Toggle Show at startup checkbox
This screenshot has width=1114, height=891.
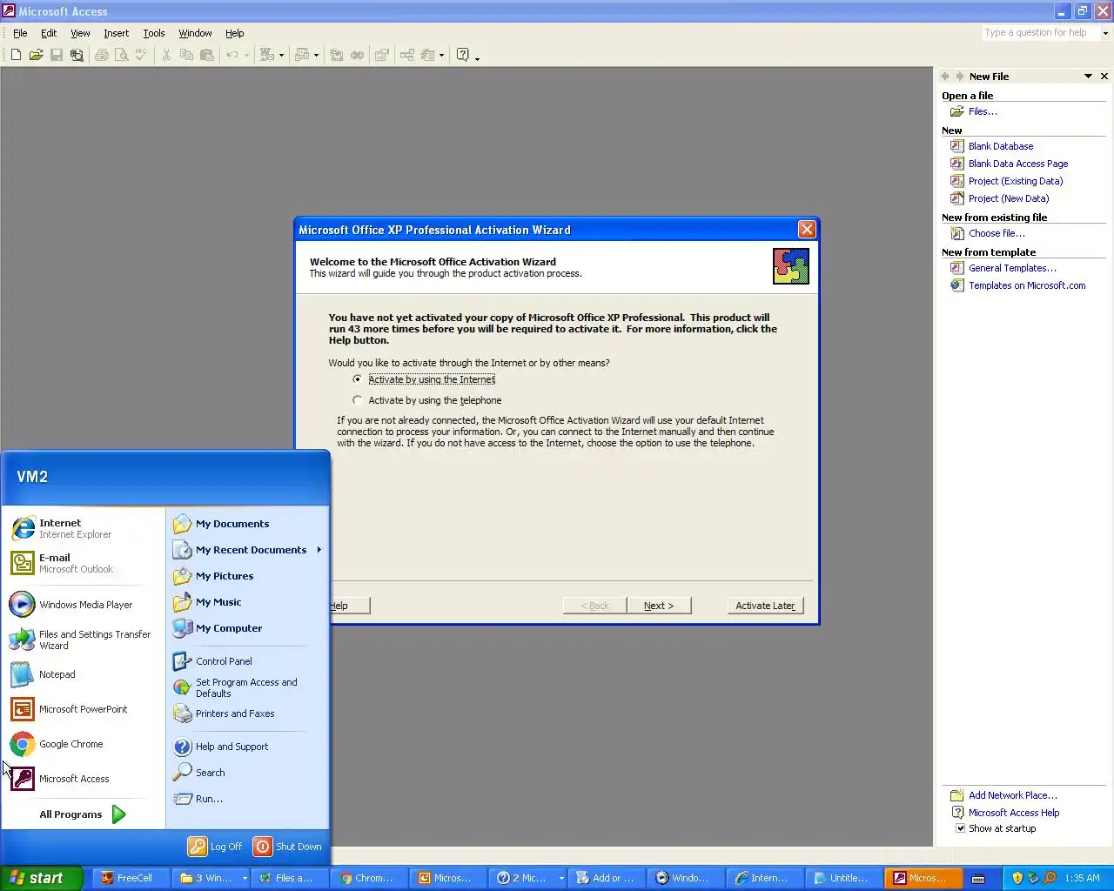961,828
